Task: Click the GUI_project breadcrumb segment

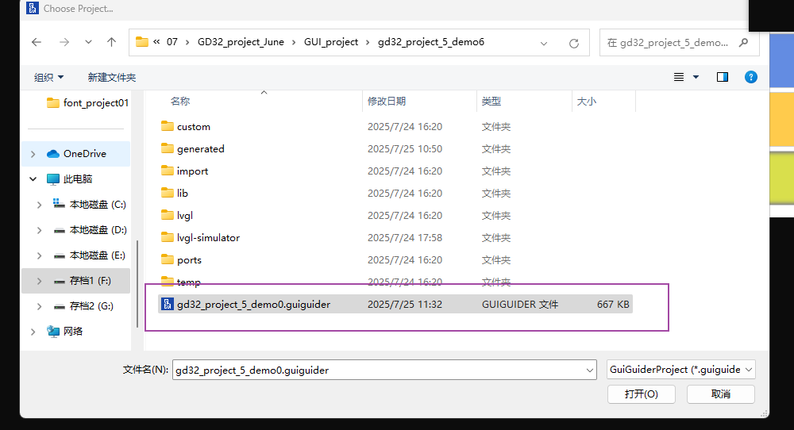Action: [x=331, y=42]
